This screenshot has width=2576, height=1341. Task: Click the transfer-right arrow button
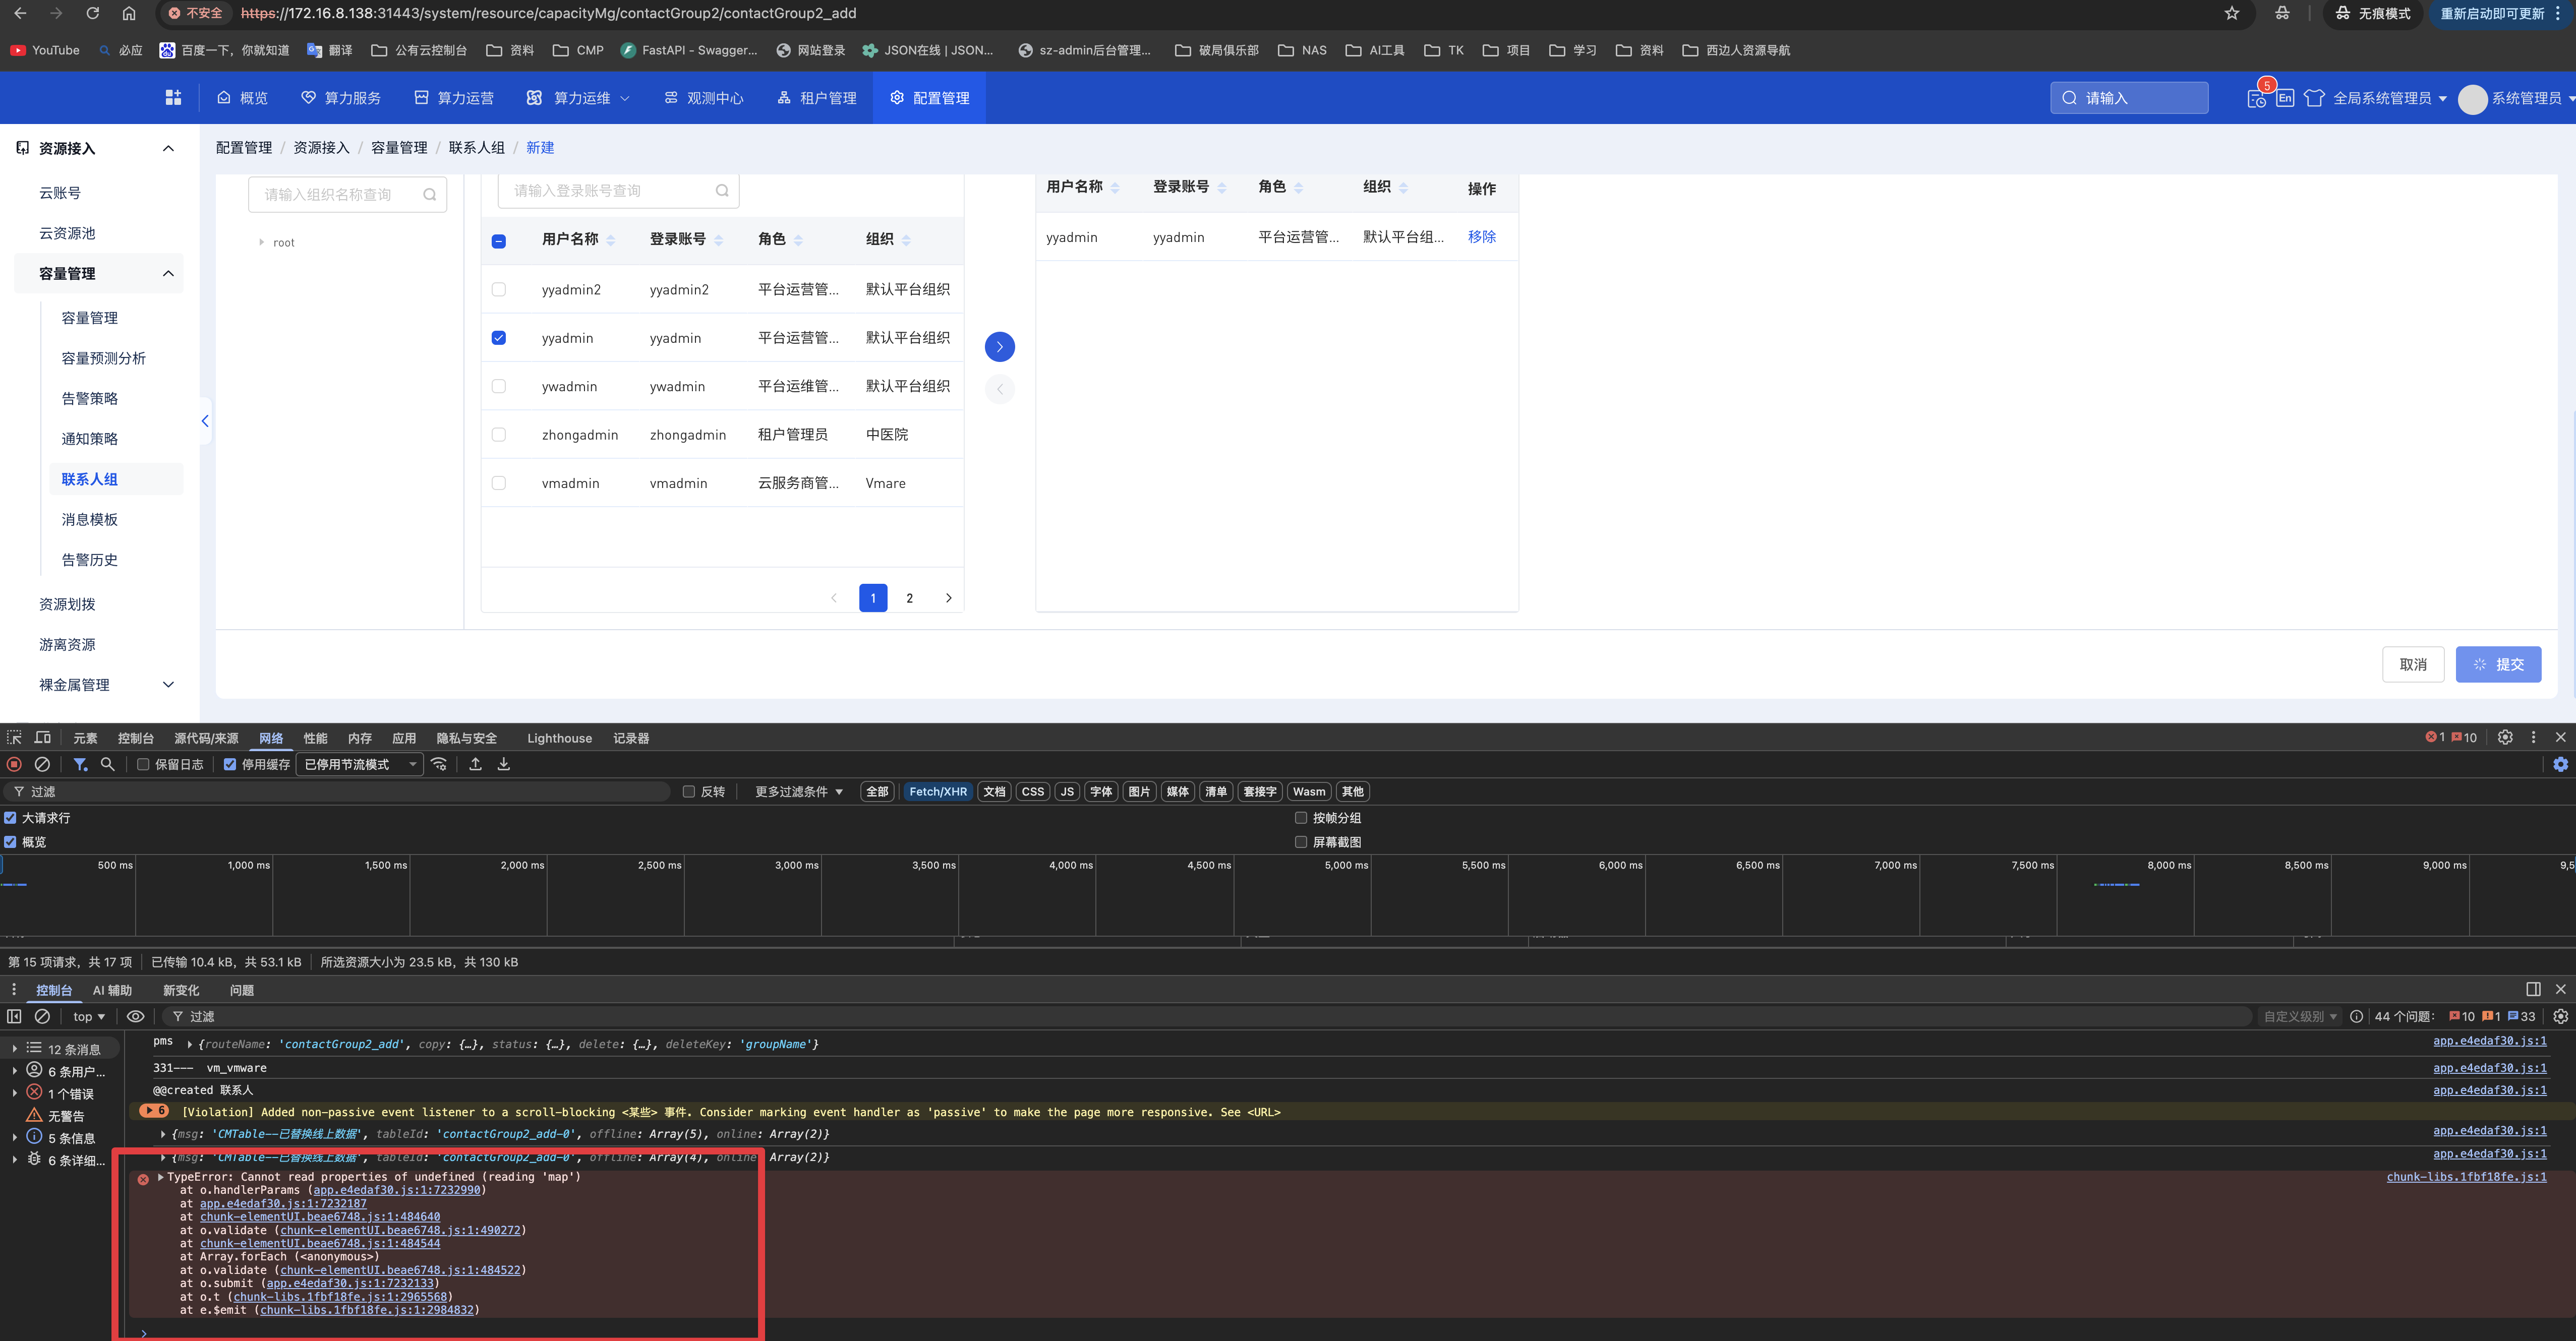click(999, 346)
